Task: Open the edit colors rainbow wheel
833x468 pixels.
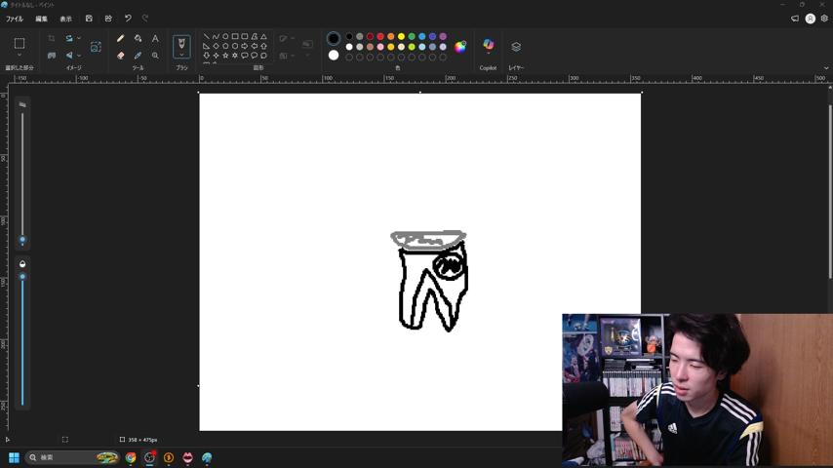Action: click(460, 47)
